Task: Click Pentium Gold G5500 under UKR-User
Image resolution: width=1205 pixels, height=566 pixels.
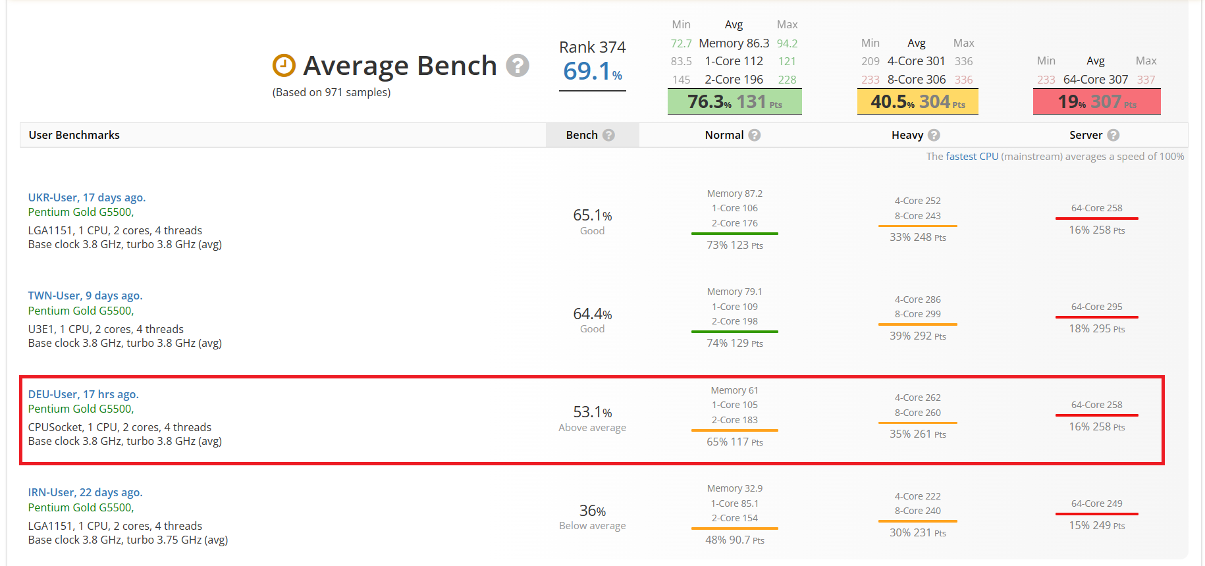Action: 80,212
